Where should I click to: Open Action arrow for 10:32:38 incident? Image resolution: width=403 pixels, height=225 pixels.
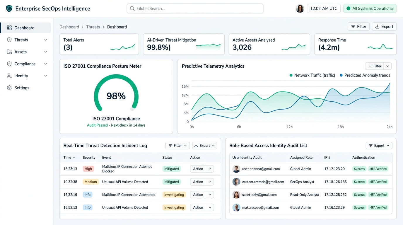pyautogui.click(x=210, y=182)
